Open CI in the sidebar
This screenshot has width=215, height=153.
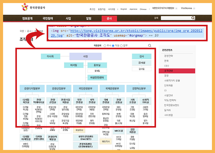point(165,91)
